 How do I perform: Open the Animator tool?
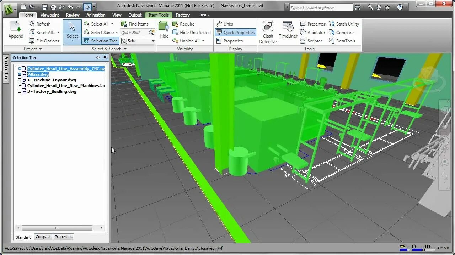[312, 32]
